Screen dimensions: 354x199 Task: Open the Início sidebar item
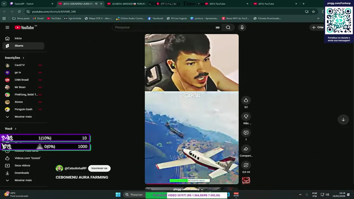23,38
